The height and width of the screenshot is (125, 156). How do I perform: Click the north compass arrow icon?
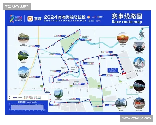click(142, 33)
